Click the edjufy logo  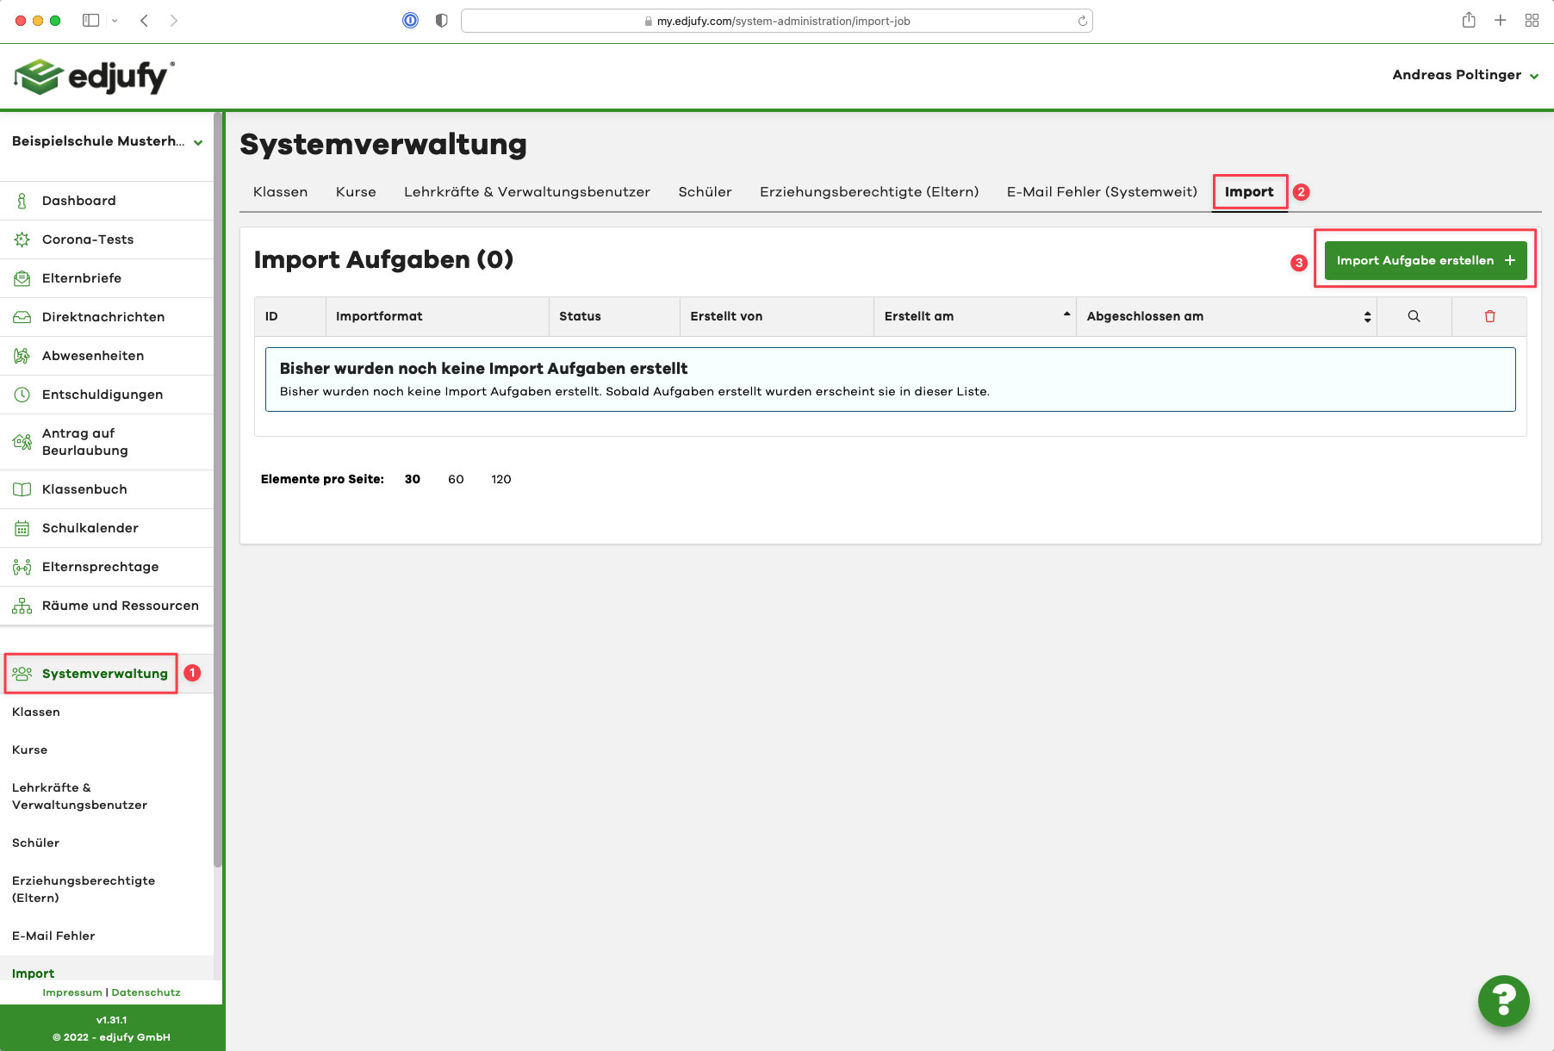[95, 77]
